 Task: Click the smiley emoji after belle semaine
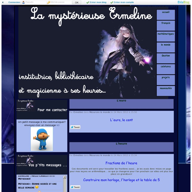click(37, 187)
